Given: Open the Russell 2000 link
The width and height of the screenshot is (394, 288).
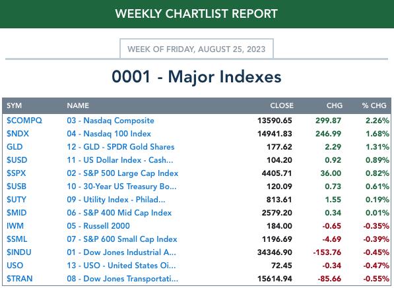Looking at the screenshot, I should pos(98,226).
